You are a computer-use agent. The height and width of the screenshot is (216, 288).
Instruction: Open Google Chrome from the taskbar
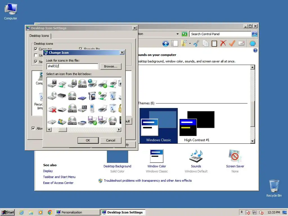50,212
